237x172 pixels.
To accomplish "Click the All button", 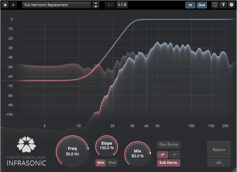I will [219, 163].
